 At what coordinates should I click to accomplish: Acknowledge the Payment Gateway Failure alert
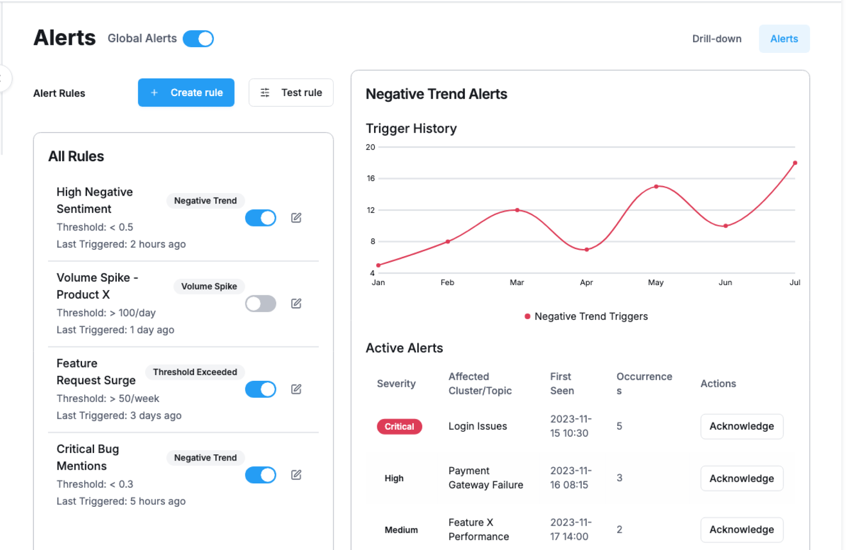pos(741,478)
